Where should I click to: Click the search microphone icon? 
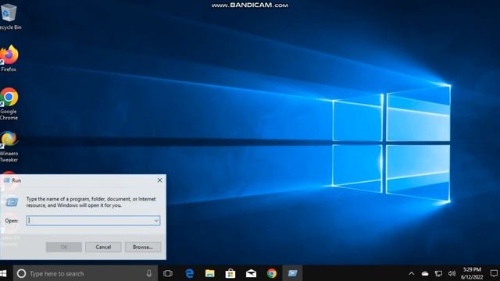[x=149, y=273]
